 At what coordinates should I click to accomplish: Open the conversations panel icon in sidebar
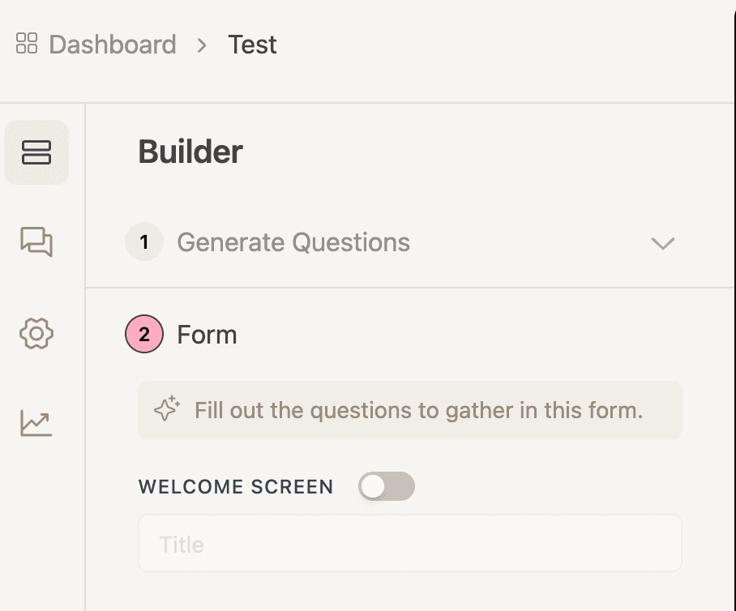[x=36, y=242]
